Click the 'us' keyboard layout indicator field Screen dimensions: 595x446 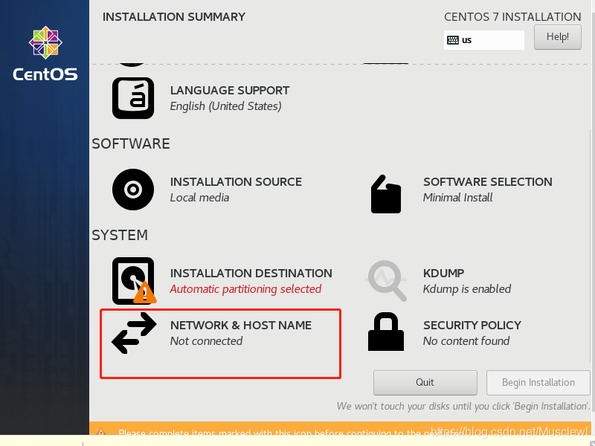click(484, 40)
